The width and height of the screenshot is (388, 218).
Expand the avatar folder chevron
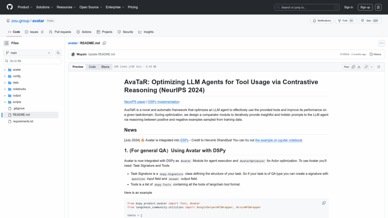(5, 70)
